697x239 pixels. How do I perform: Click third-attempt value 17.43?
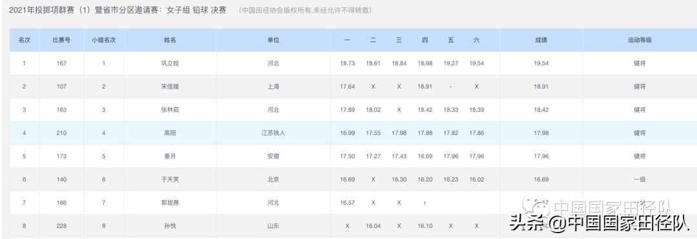tap(399, 156)
